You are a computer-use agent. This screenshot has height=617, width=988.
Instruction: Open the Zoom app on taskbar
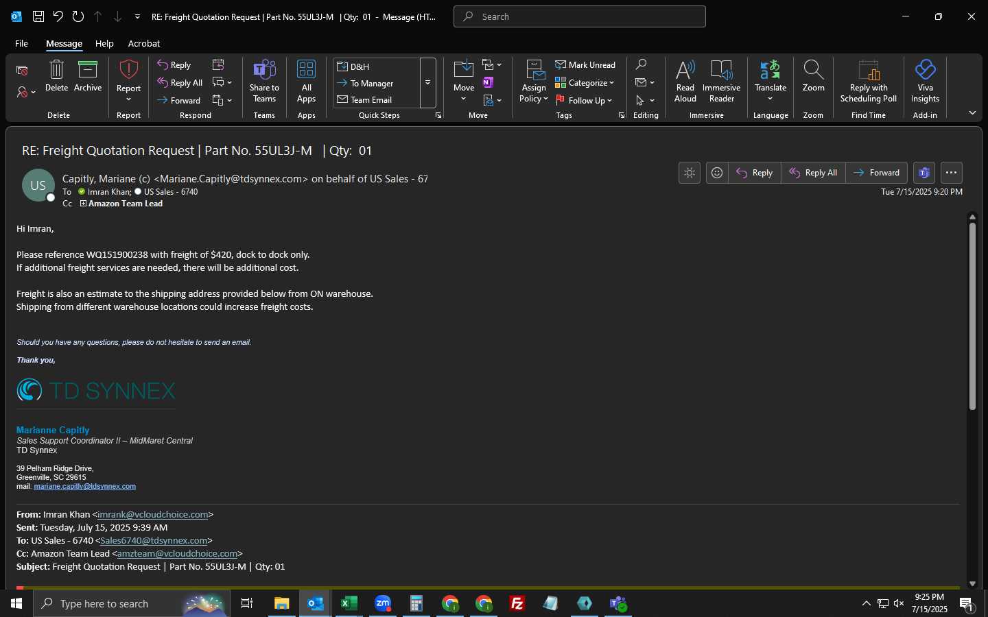[383, 603]
